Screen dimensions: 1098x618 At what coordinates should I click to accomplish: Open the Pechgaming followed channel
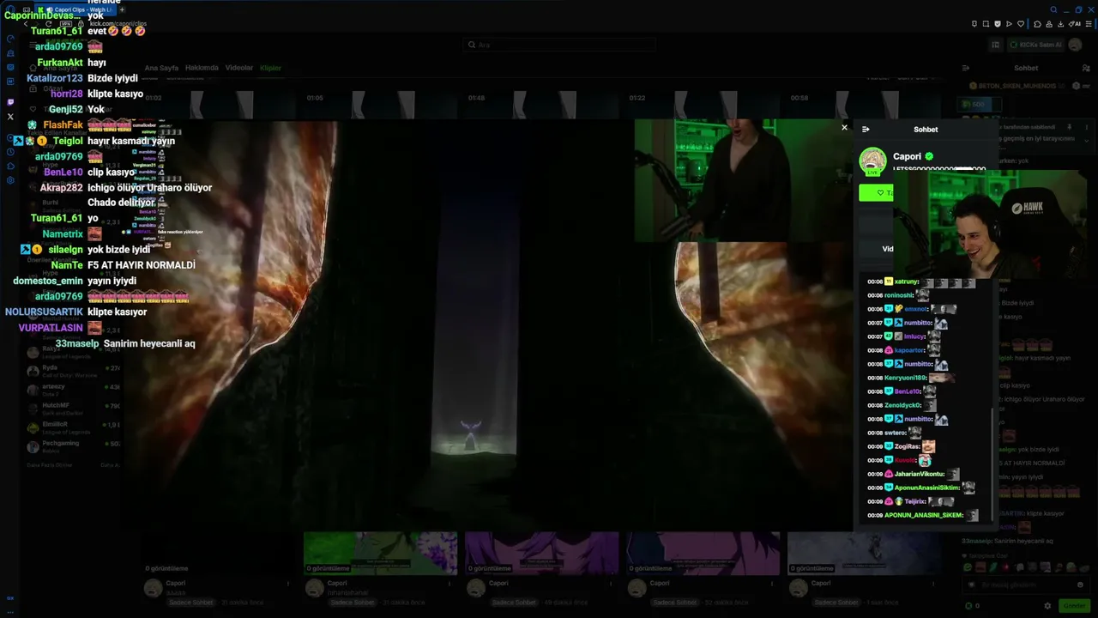tap(72, 445)
